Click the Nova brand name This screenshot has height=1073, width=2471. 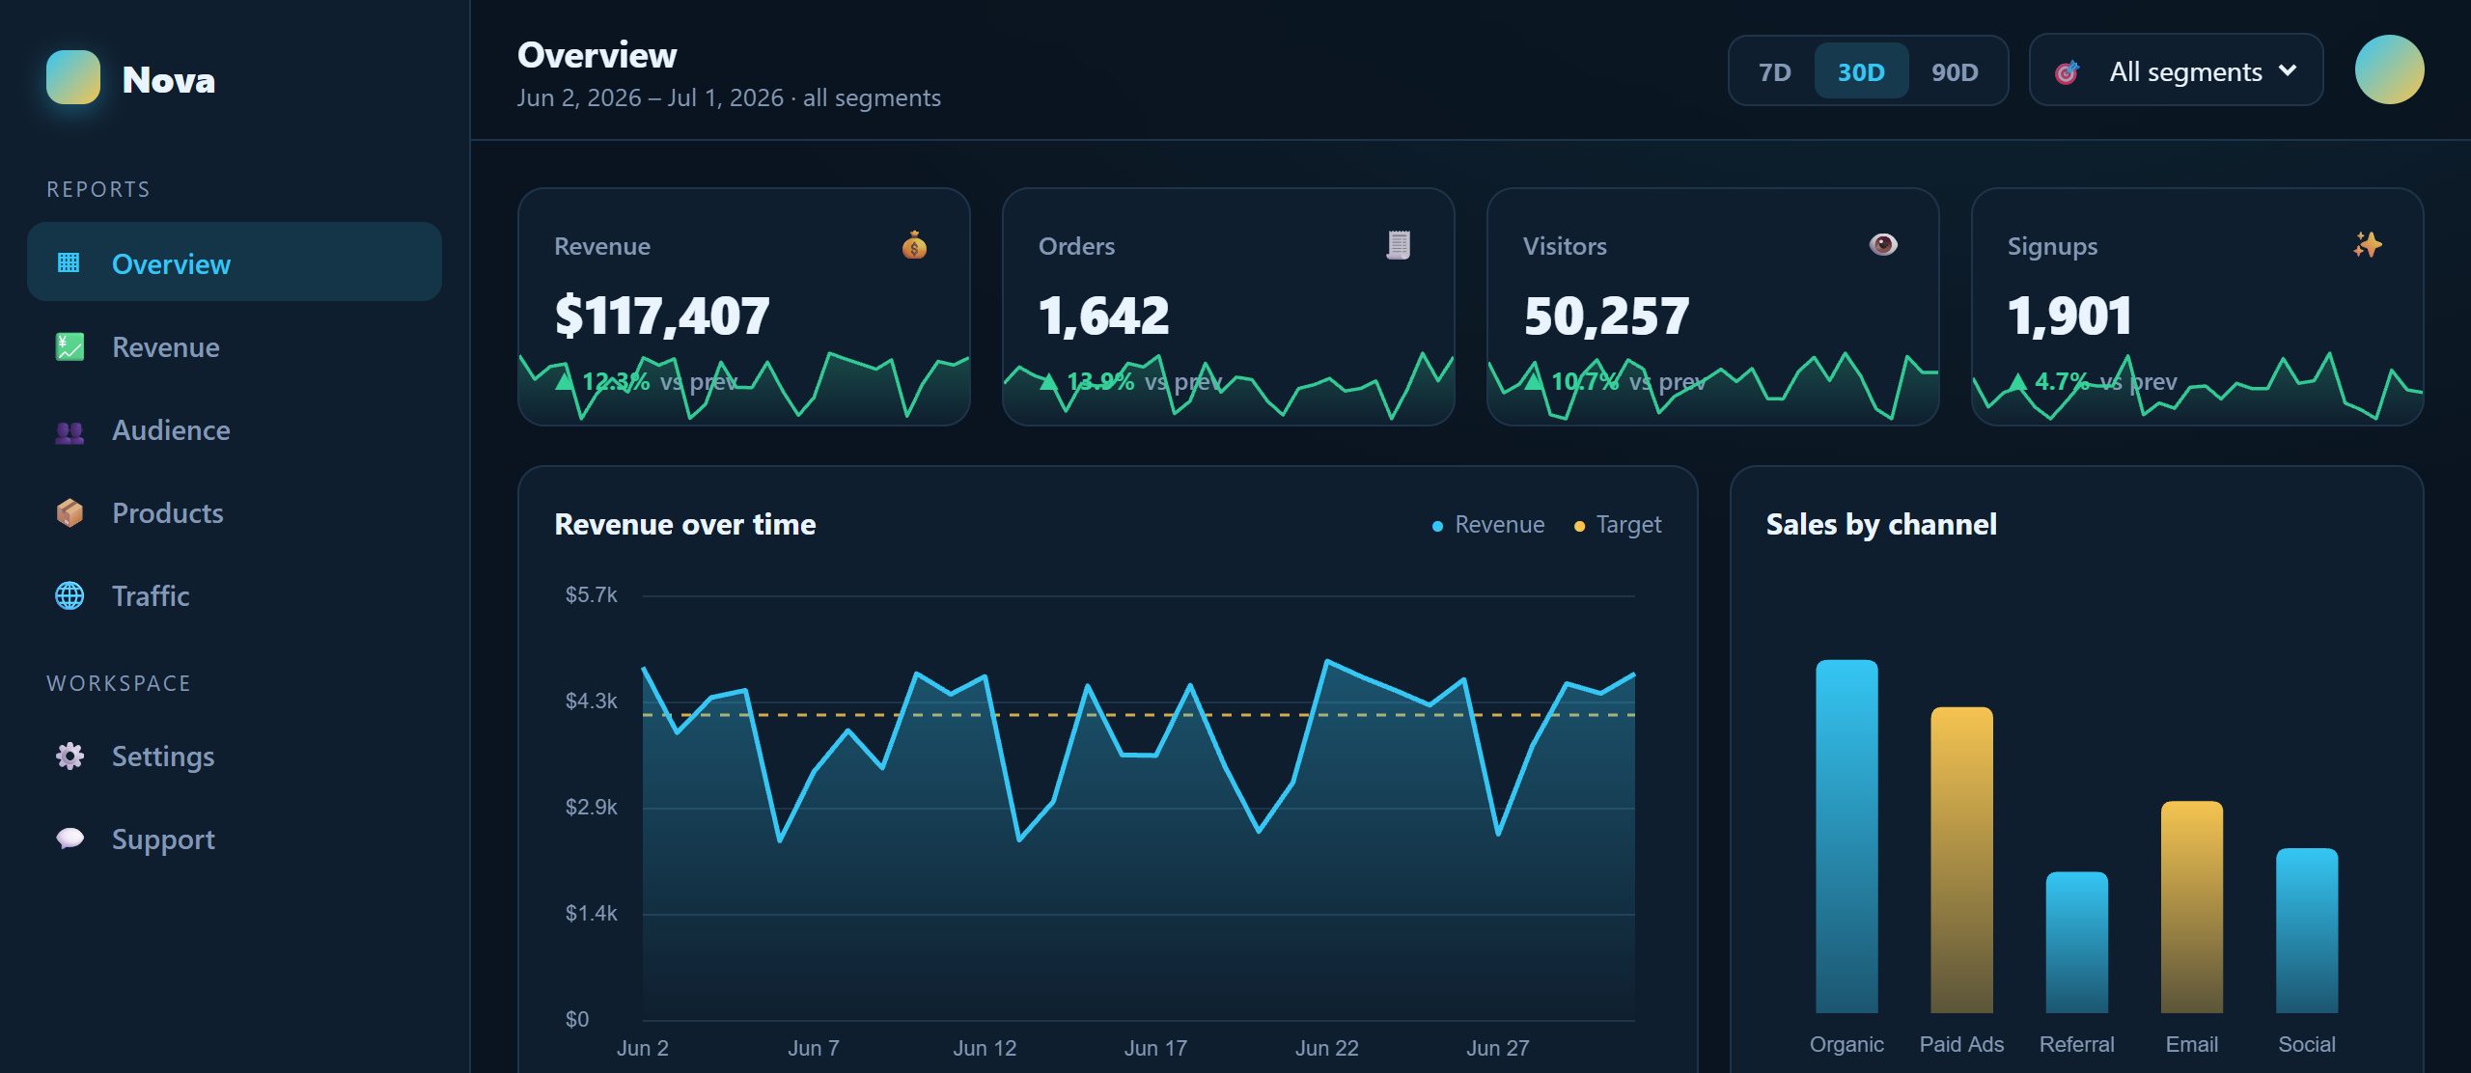(169, 79)
